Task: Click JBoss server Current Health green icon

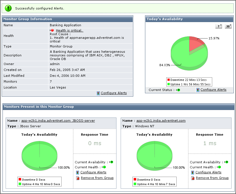Action: 104,167
